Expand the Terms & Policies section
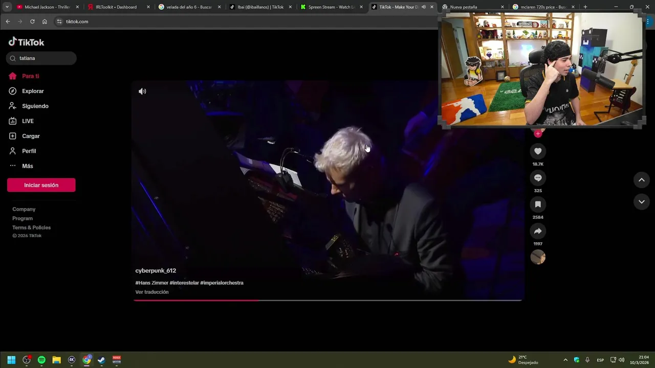The height and width of the screenshot is (368, 655). tap(32, 227)
